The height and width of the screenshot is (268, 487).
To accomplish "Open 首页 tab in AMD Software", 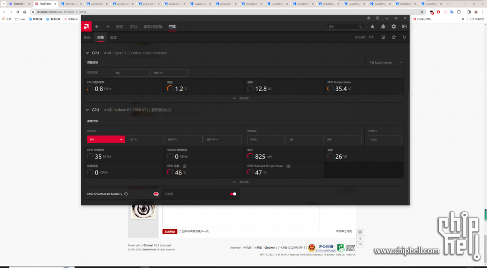I will point(120,27).
